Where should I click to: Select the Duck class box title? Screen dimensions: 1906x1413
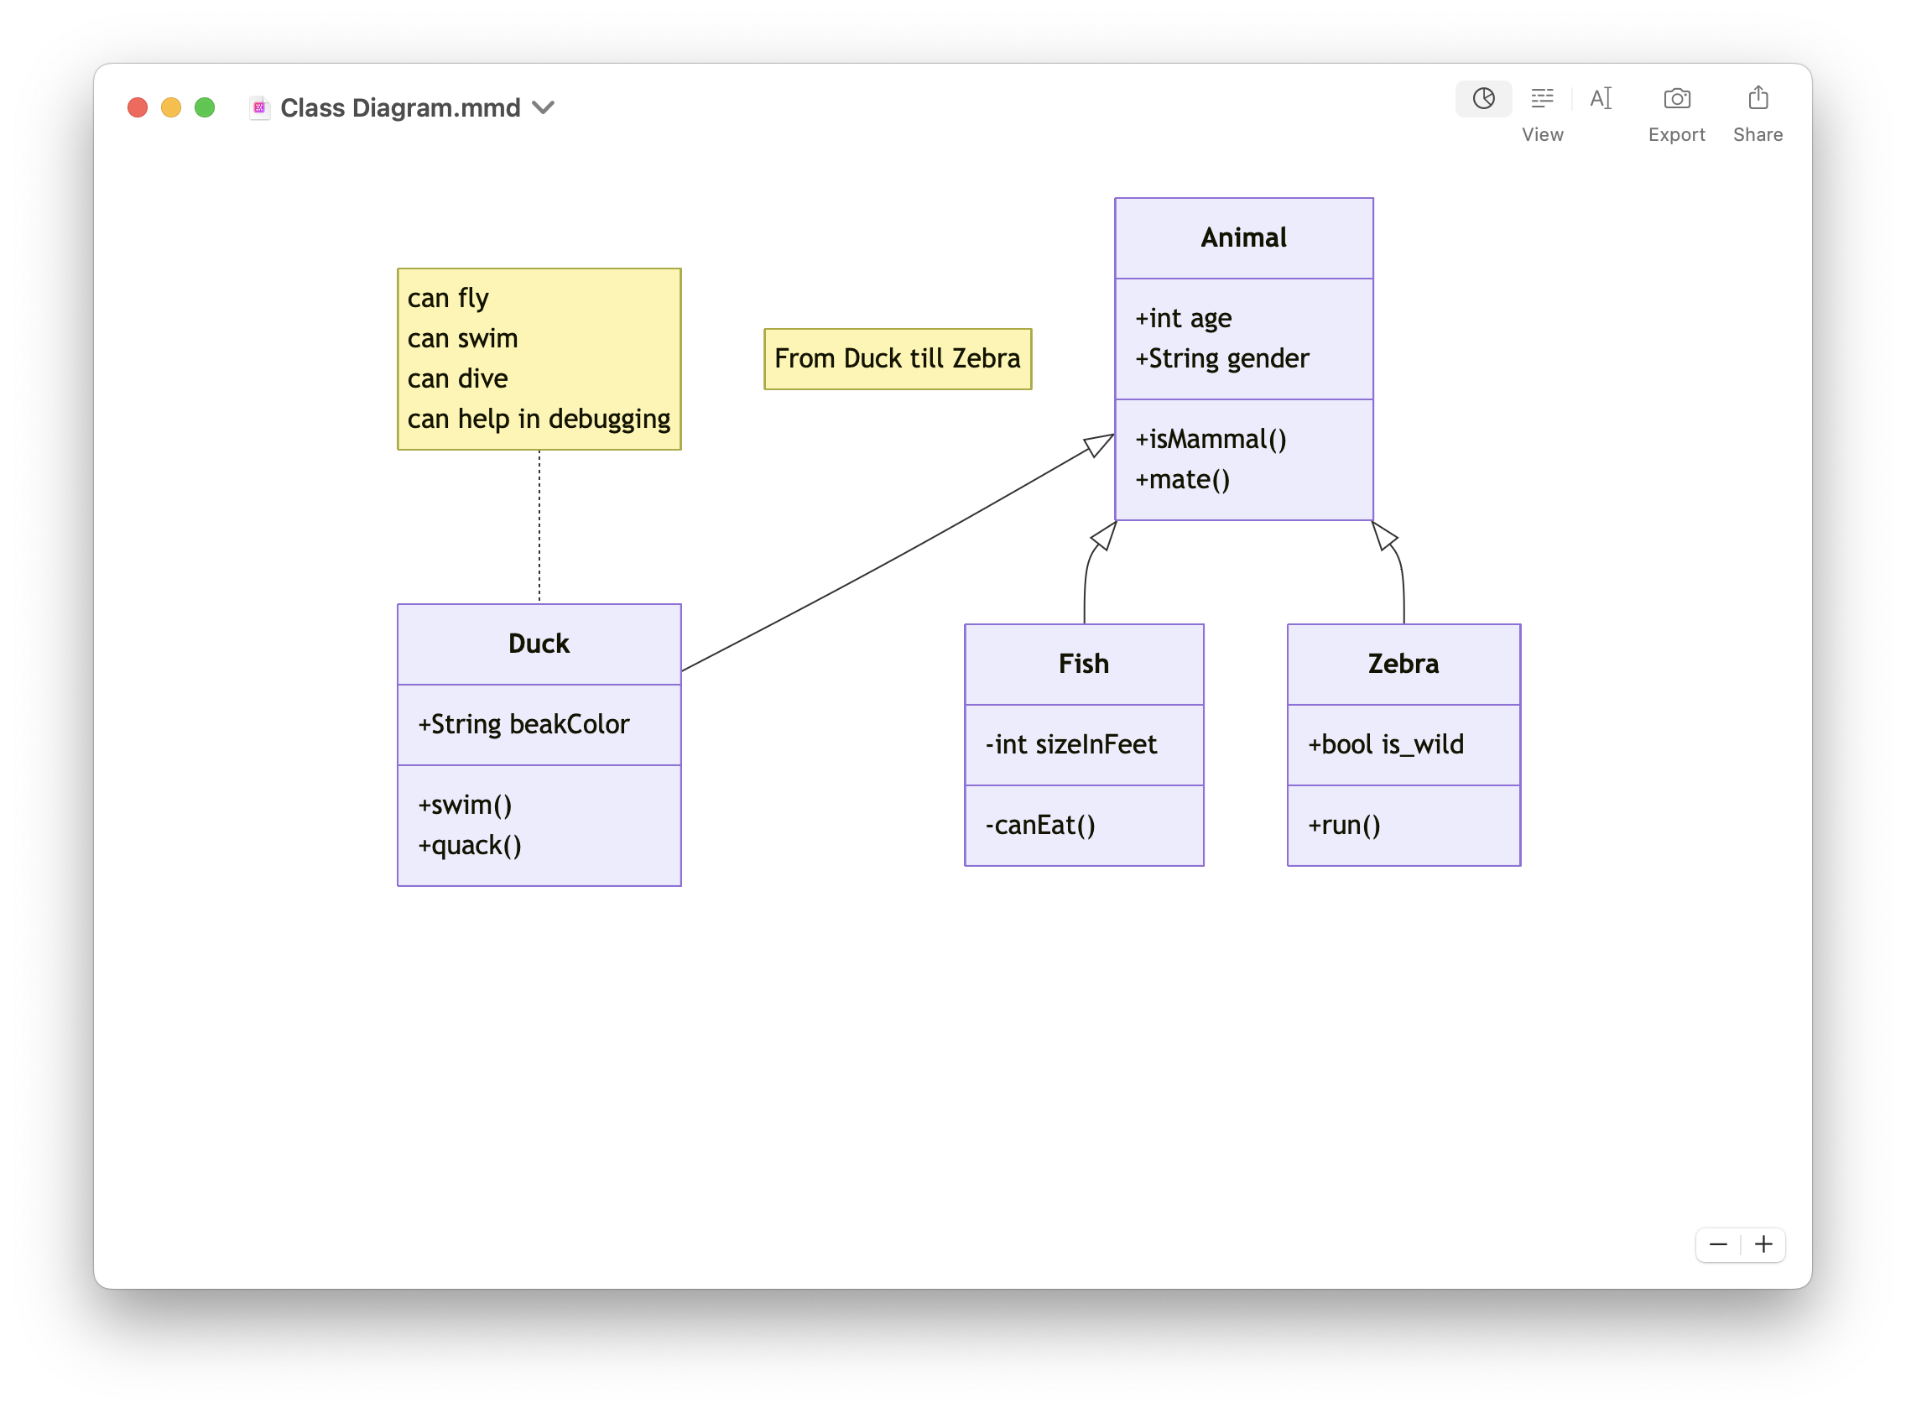click(x=539, y=644)
